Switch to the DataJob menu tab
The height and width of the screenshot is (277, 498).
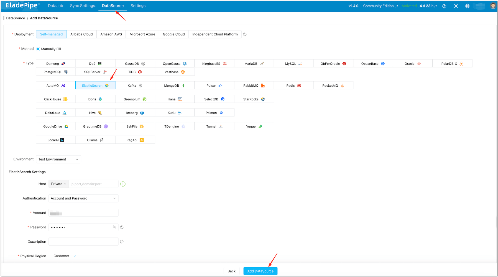(x=55, y=6)
